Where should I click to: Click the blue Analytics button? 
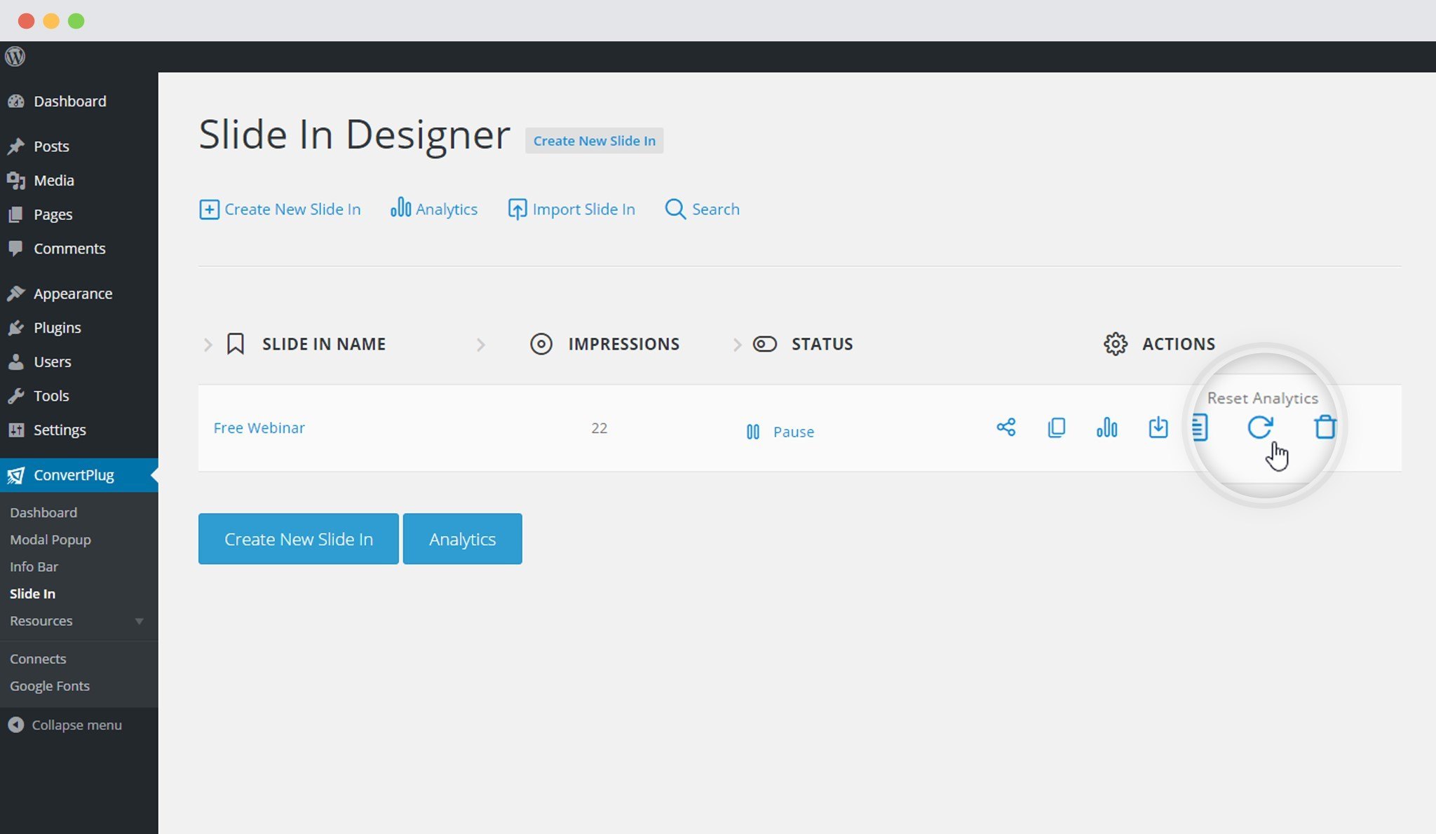(x=462, y=539)
